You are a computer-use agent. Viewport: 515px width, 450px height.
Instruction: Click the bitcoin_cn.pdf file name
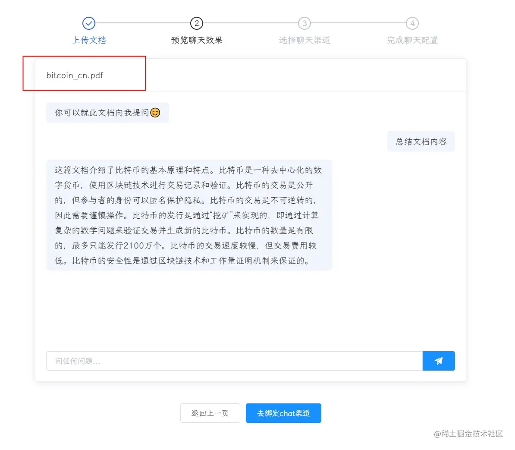(75, 75)
